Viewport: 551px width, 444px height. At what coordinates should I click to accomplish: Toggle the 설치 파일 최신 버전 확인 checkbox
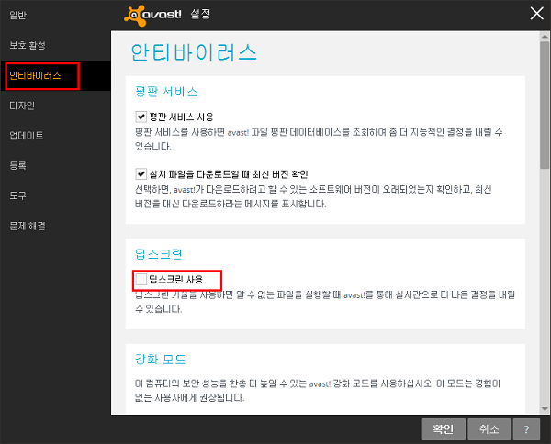[141, 173]
